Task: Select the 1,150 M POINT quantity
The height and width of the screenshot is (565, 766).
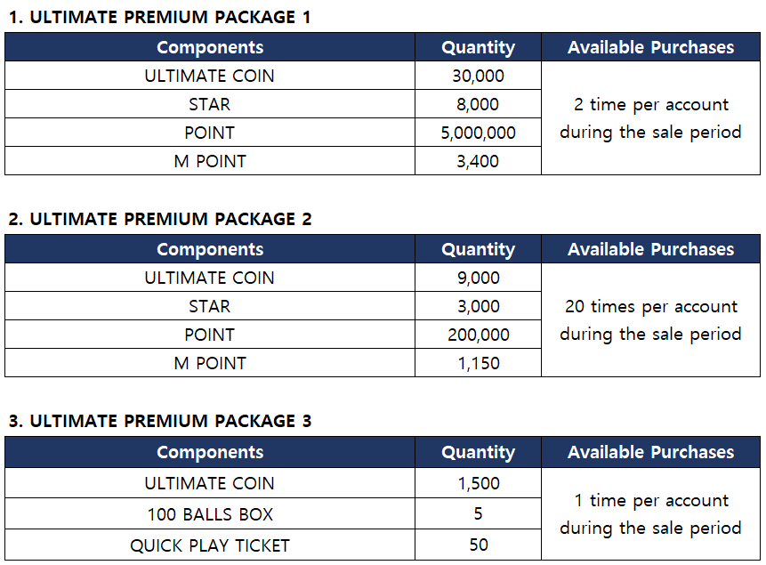Action: [x=478, y=363]
